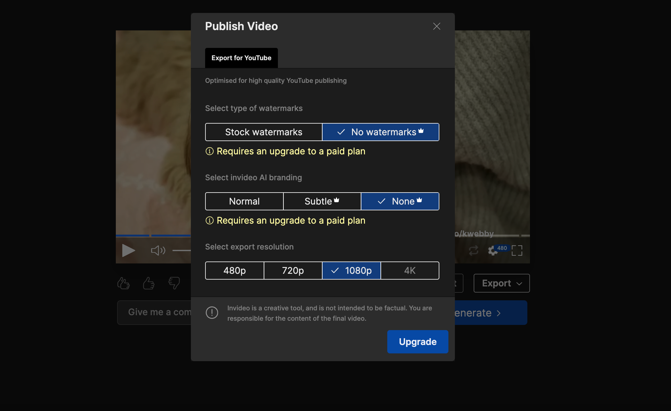Enter fullscreen with expand icon
The image size is (671, 411).
point(517,250)
